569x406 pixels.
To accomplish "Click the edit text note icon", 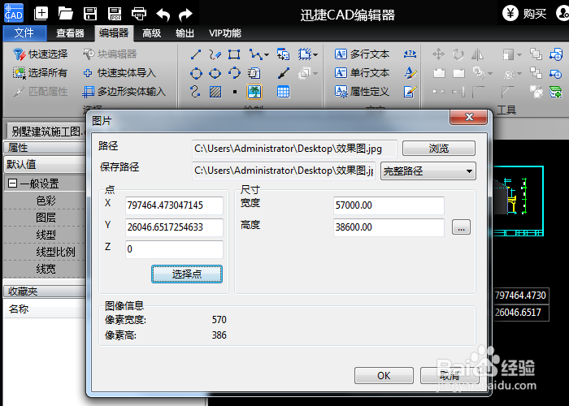I will pyautogui.click(x=410, y=92).
